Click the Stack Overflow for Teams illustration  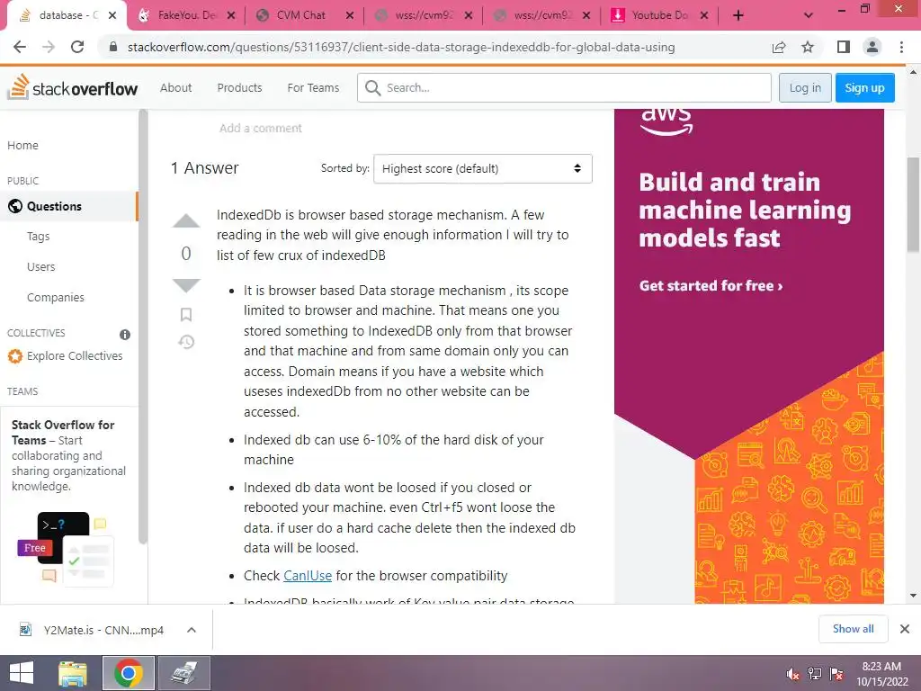(x=65, y=549)
